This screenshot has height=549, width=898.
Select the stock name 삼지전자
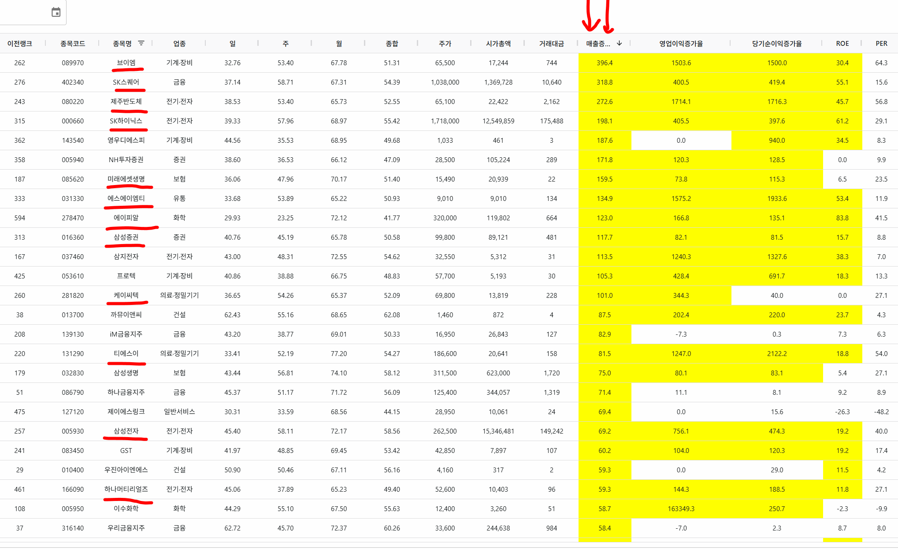pyautogui.click(x=126, y=257)
